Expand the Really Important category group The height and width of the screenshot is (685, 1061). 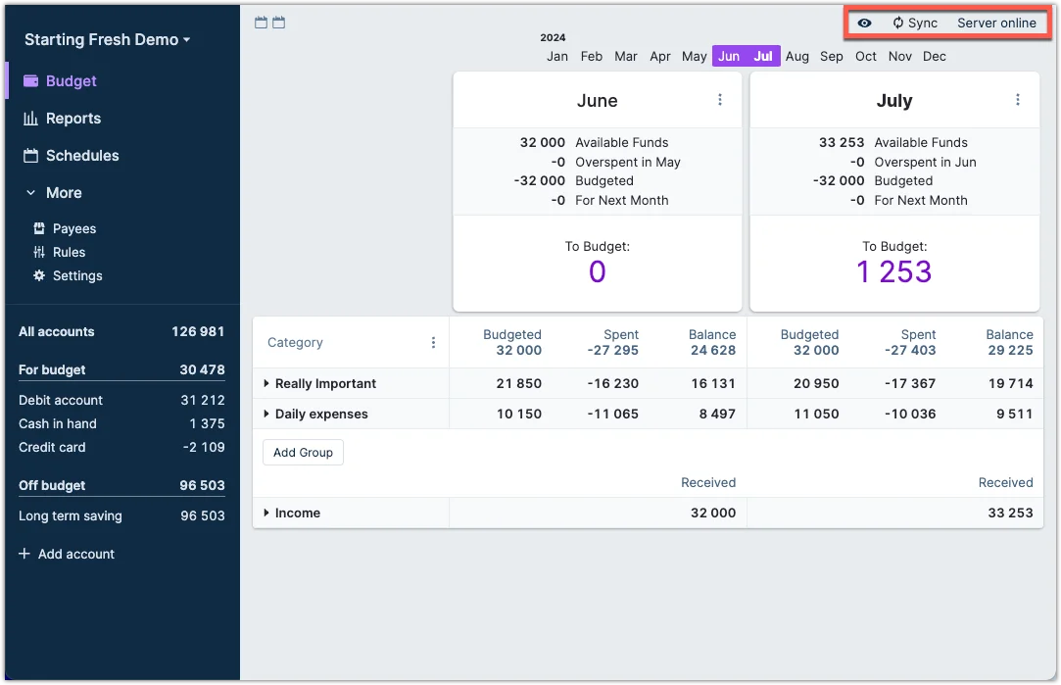tap(266, 383)
